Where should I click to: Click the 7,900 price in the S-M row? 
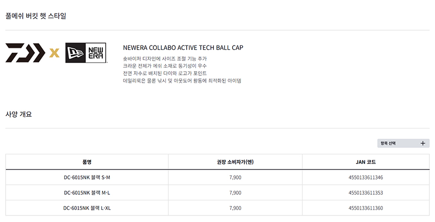pyautogui.click(x=235, y=178)
